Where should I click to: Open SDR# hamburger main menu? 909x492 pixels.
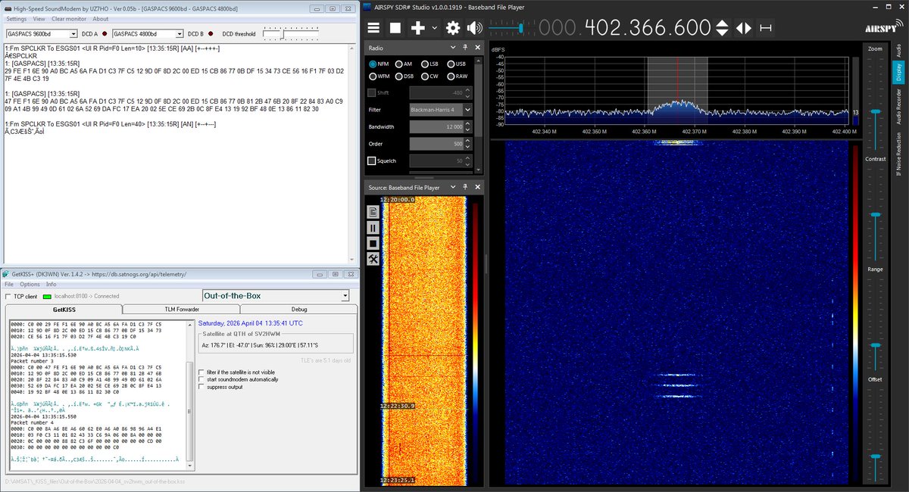coord(373,28)
